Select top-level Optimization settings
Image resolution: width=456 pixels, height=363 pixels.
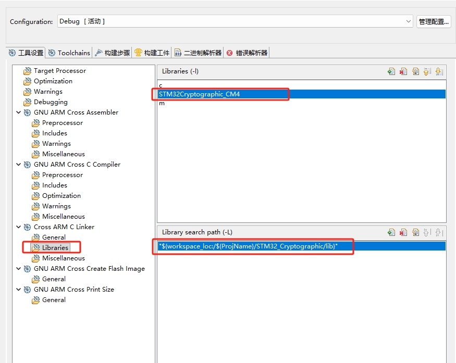pyautogui.click(x=53, y=81)
